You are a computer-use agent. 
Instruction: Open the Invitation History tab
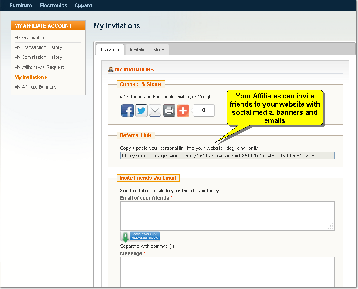(x=147, y=49)
